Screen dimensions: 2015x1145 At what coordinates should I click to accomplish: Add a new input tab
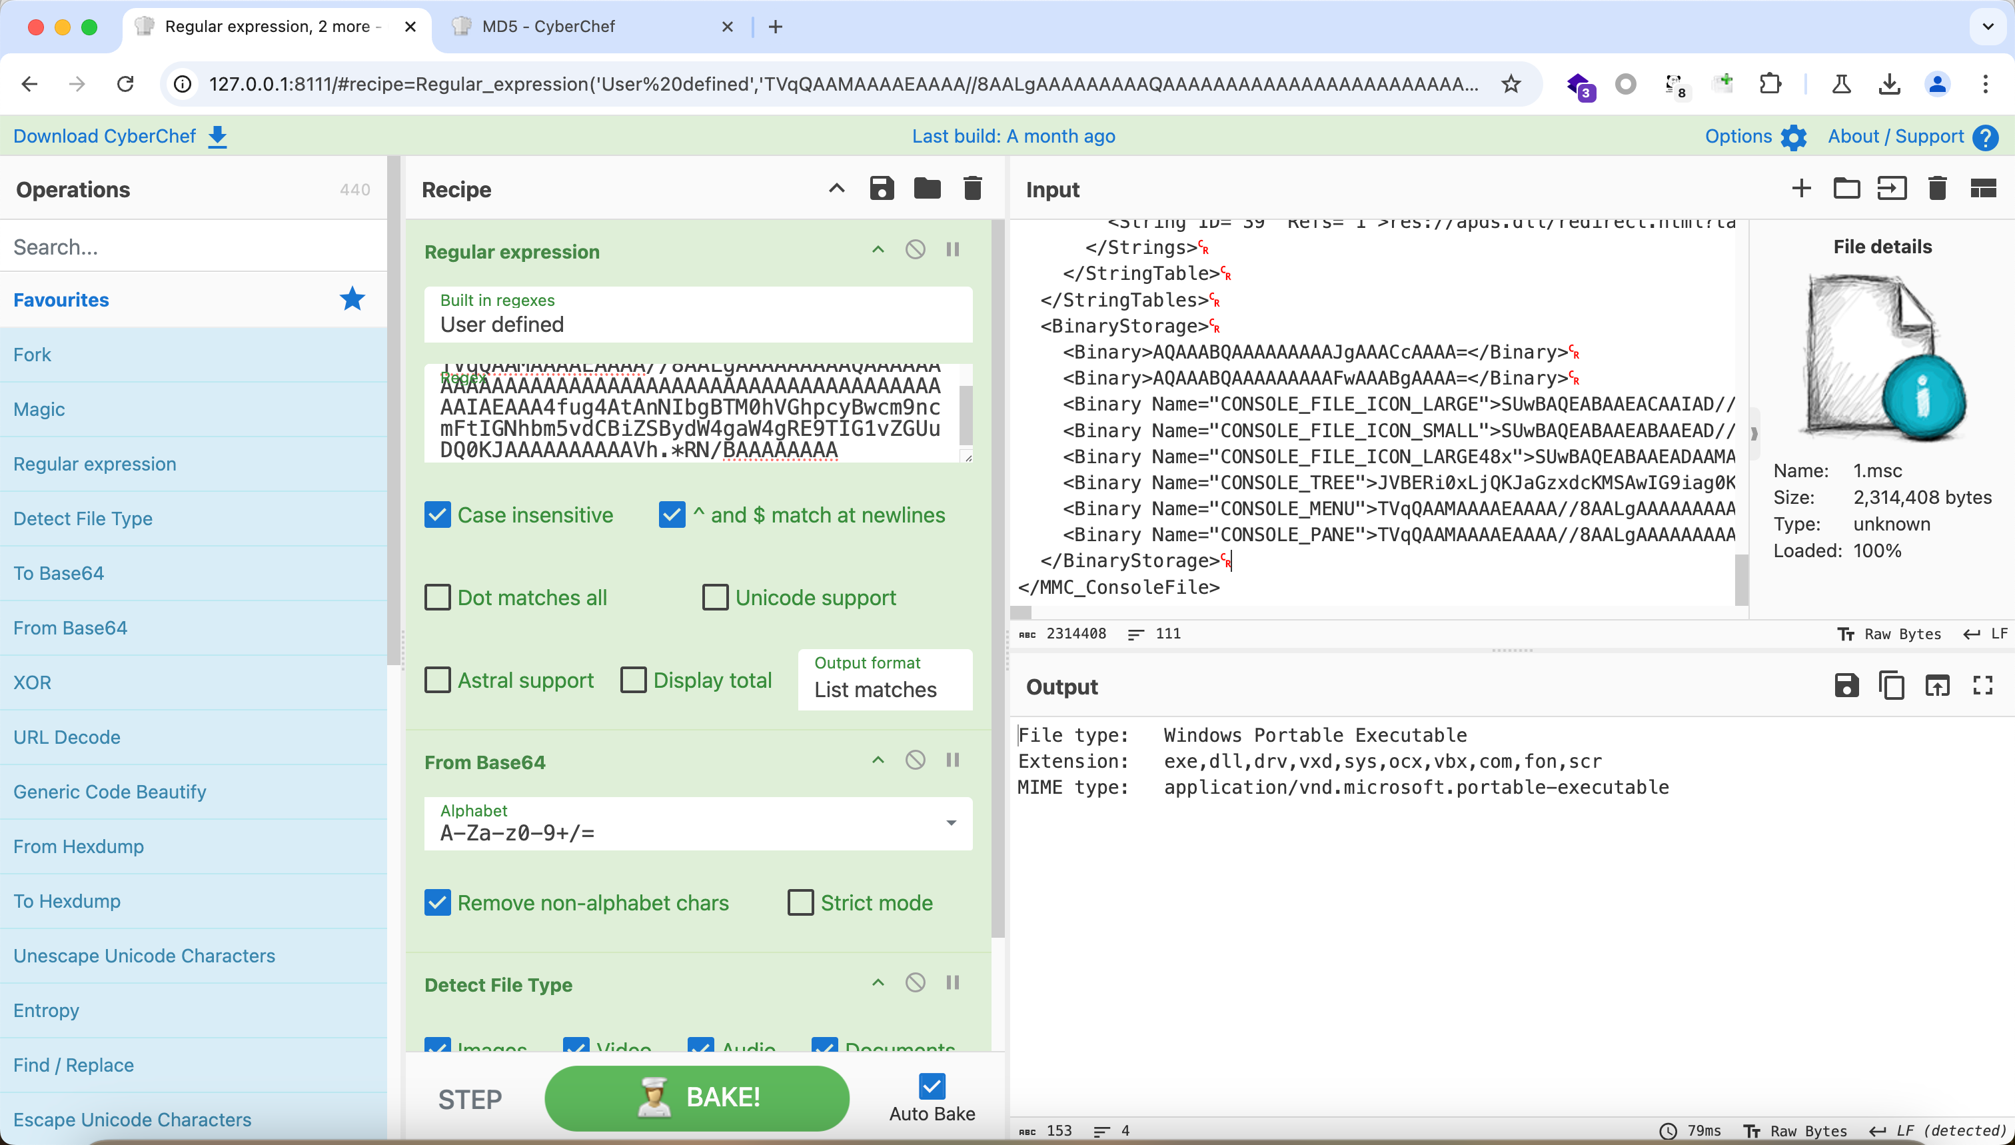pos(1801,189)
